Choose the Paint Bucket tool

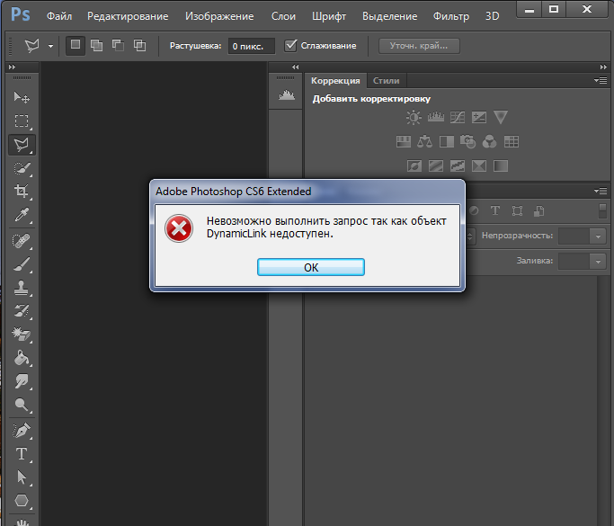22,358
